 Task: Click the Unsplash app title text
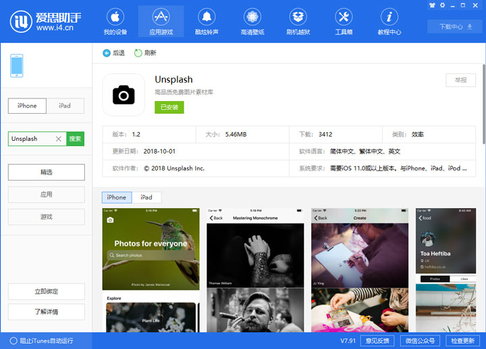point(173,80)
